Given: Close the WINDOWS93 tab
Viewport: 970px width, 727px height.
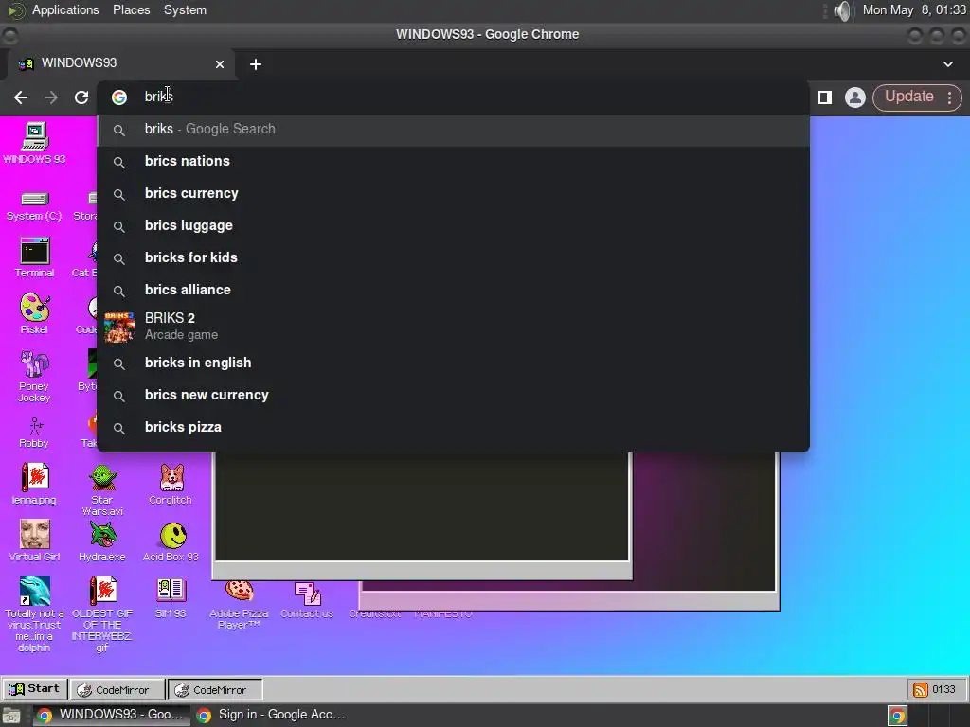Looking at the screenshot, I should coord(220,64).
